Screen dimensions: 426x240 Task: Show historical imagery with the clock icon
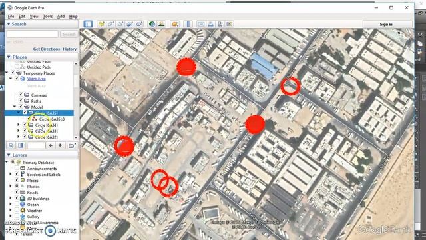tap(152, 24)
